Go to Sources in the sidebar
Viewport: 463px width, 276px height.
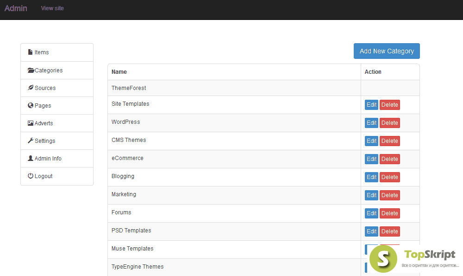[x=57, y=88]
